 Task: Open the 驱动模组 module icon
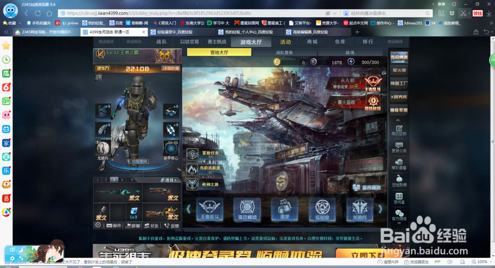click(x=247, y=209)
